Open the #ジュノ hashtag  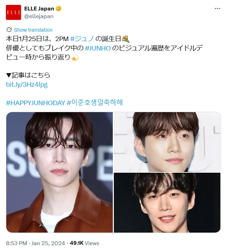82,39
